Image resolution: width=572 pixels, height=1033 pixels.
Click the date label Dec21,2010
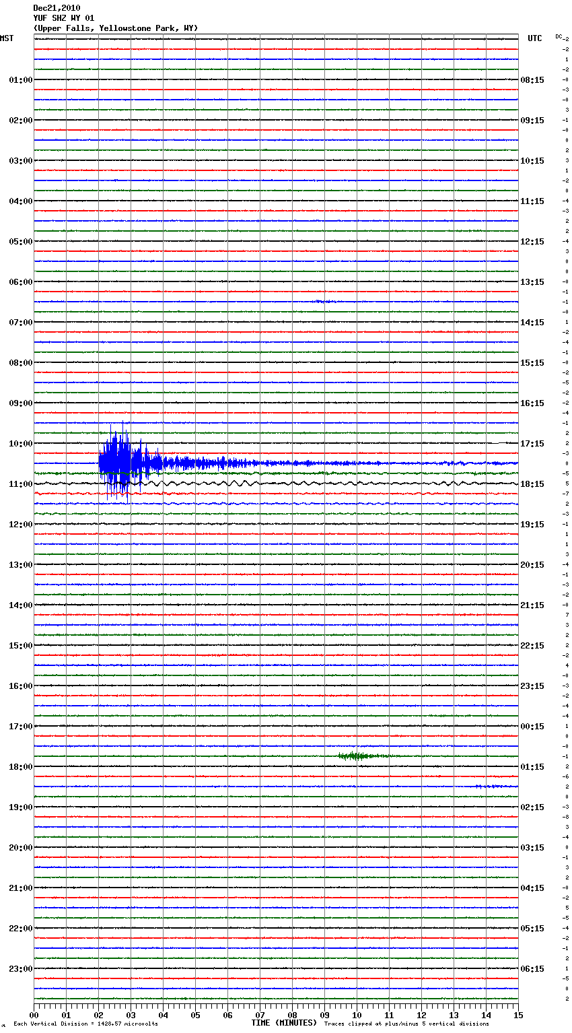[x=57, y=8]
